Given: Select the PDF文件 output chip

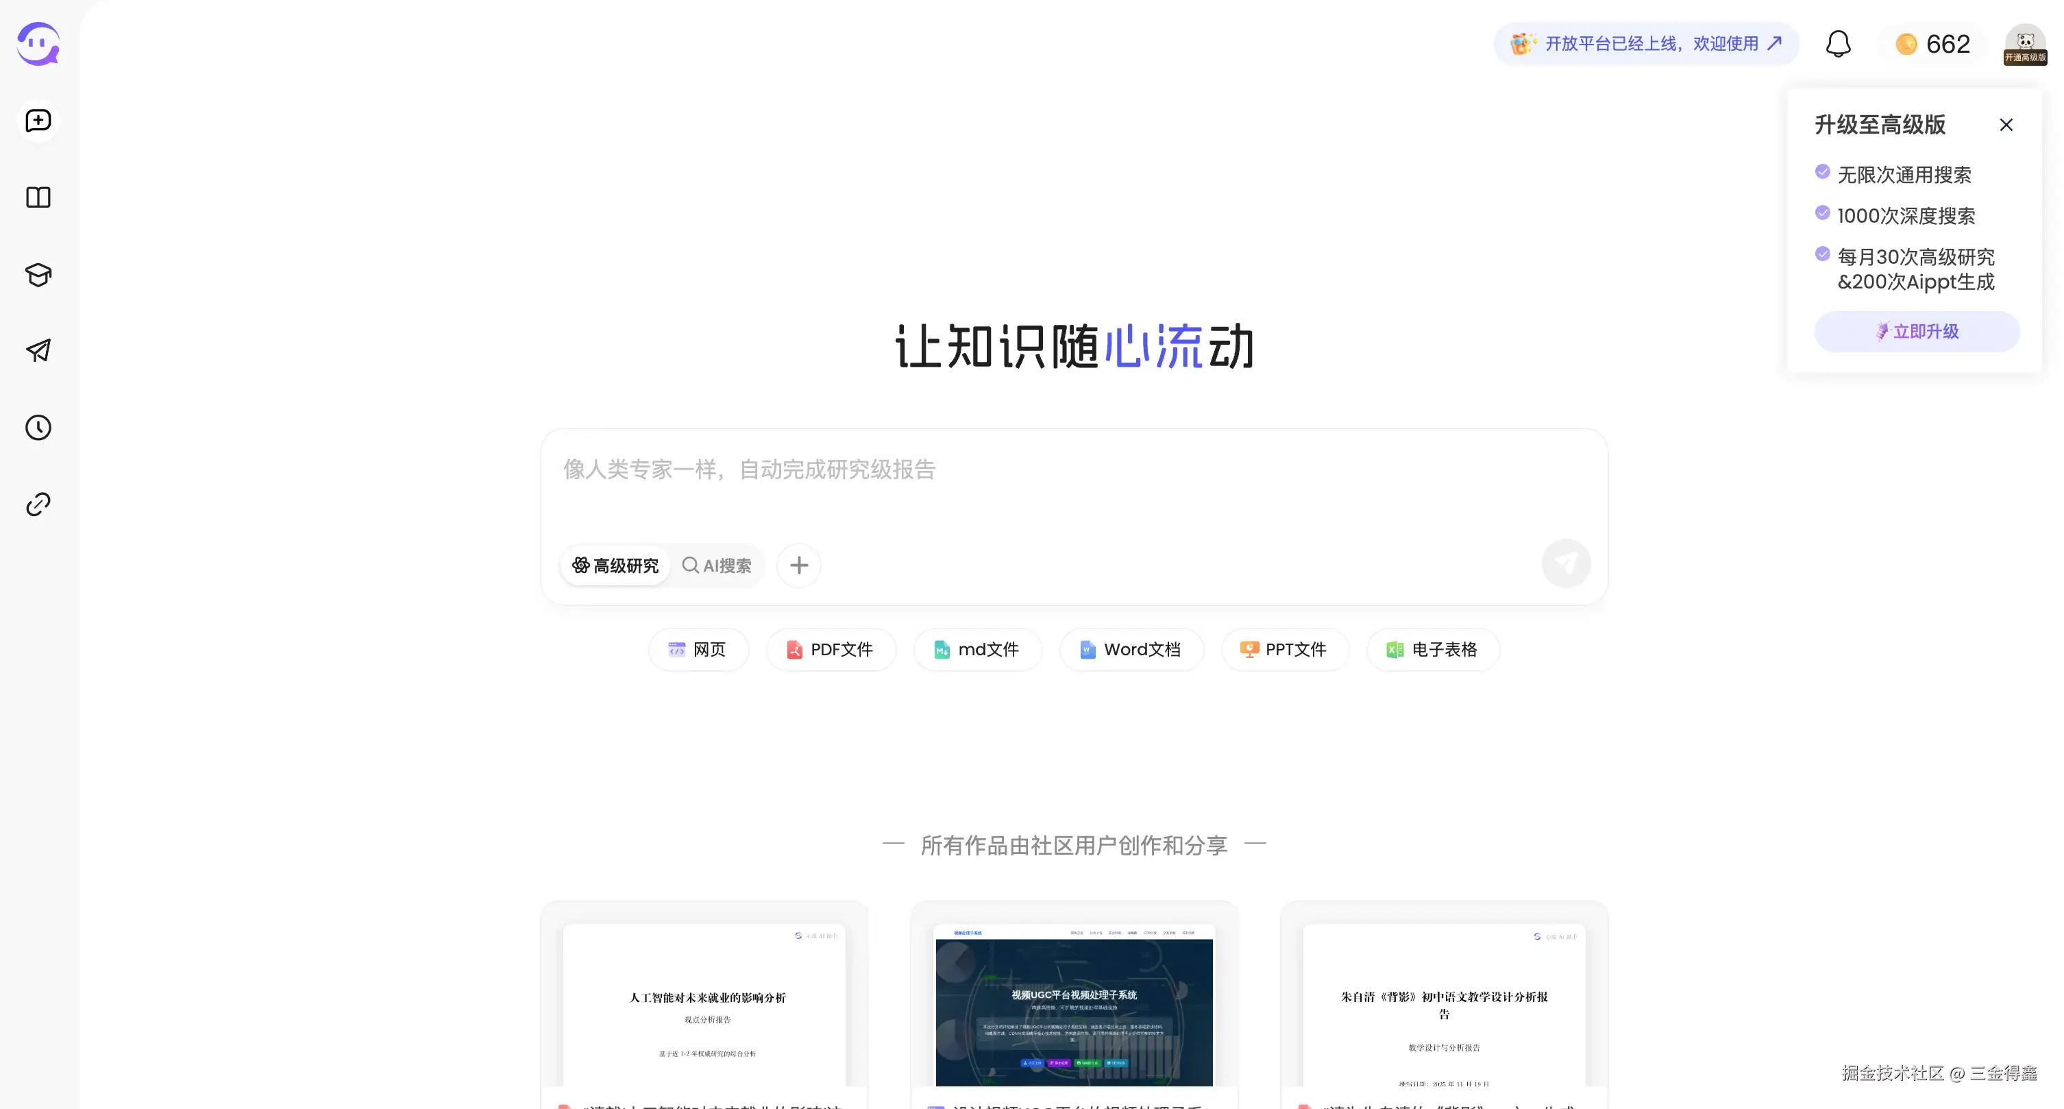Looking at the screenshot, I should coord(830,650).
